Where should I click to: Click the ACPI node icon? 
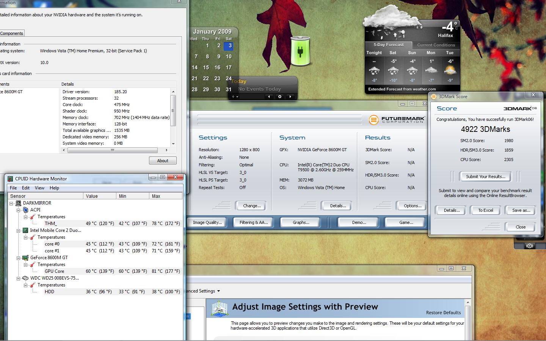pos(25,210)
